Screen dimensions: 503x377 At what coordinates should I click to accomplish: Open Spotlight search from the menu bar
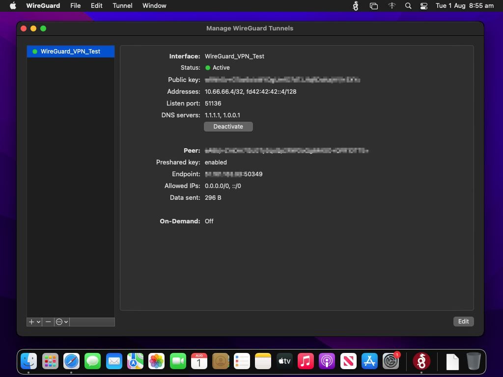coord(408,5)
